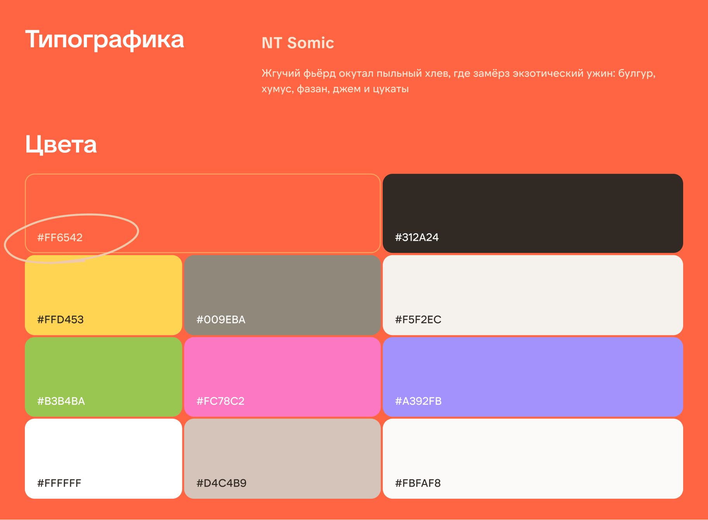
Task: Choose the yellow #FFD453 color swatch
Action: [x=104, y=295]
